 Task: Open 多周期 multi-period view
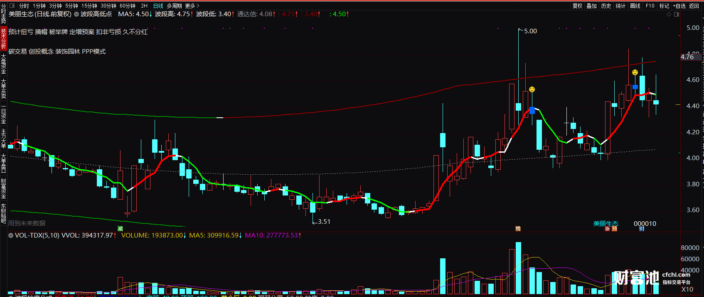tap(174, 6)
